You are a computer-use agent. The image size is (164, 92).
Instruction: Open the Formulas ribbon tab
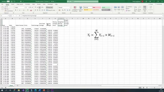click(x=28, y=4)
